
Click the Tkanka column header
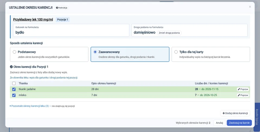(x=23, y=83)
